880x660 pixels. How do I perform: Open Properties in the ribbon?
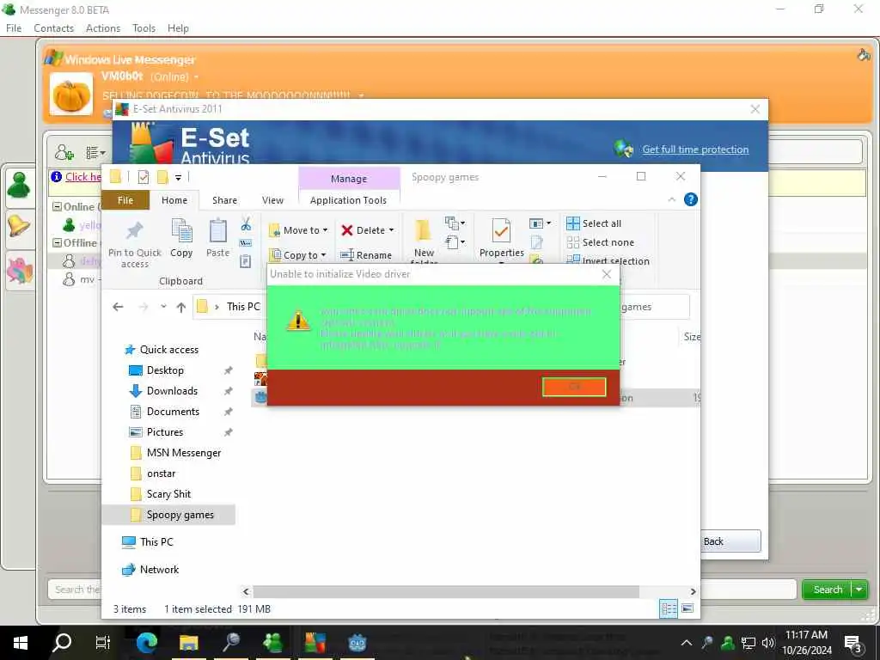tap(501, 239)
